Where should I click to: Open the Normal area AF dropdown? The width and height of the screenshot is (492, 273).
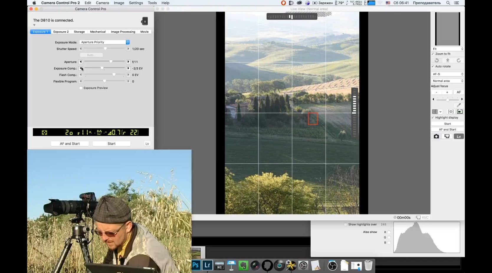(447, 81)
